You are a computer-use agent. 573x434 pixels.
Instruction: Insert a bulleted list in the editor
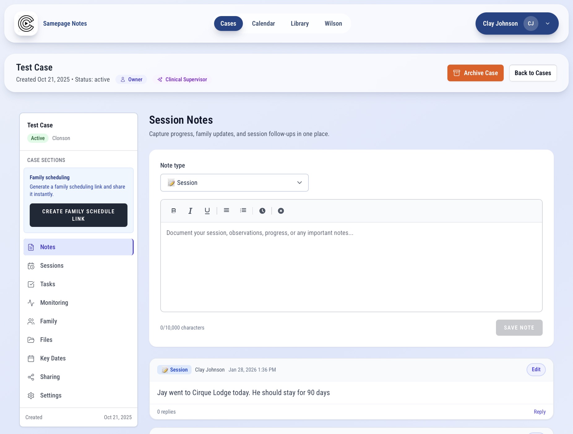pos(243,211)
